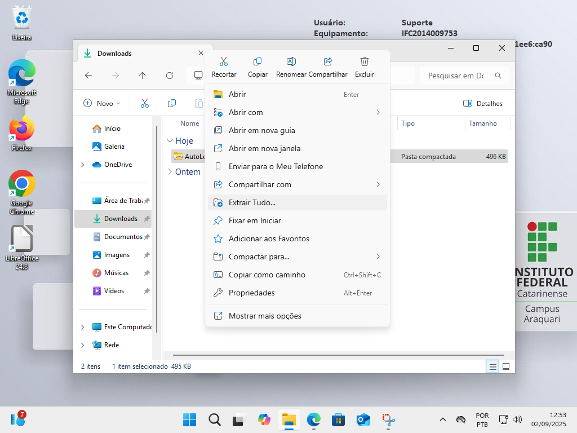Expand the OneDrive tree node

83,165
